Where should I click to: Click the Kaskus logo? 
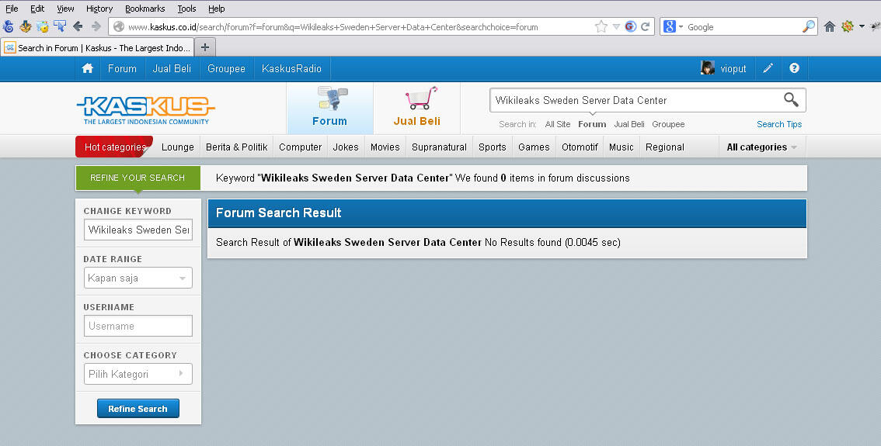pos(146,110)
